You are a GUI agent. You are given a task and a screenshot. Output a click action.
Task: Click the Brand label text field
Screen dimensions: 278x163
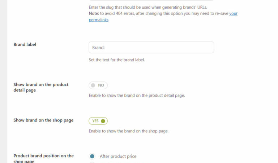pos(151,47)
